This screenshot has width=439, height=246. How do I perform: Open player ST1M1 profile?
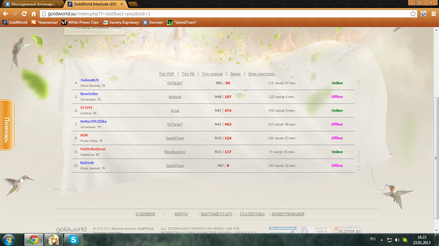click(86, 108)
